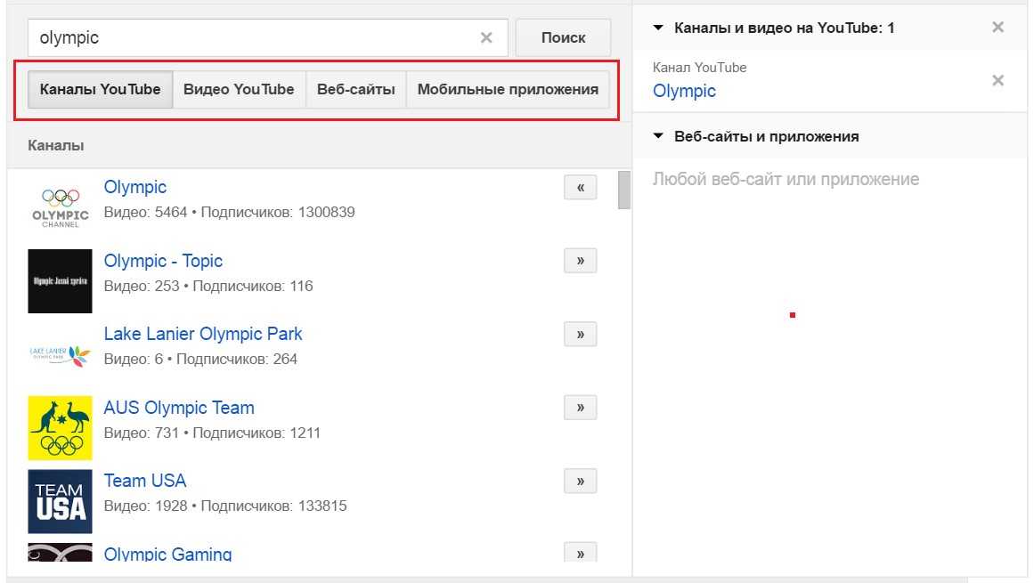Add Team USA channel with » button
This screenshot has height=583, width=1034.
coord(581,481)
